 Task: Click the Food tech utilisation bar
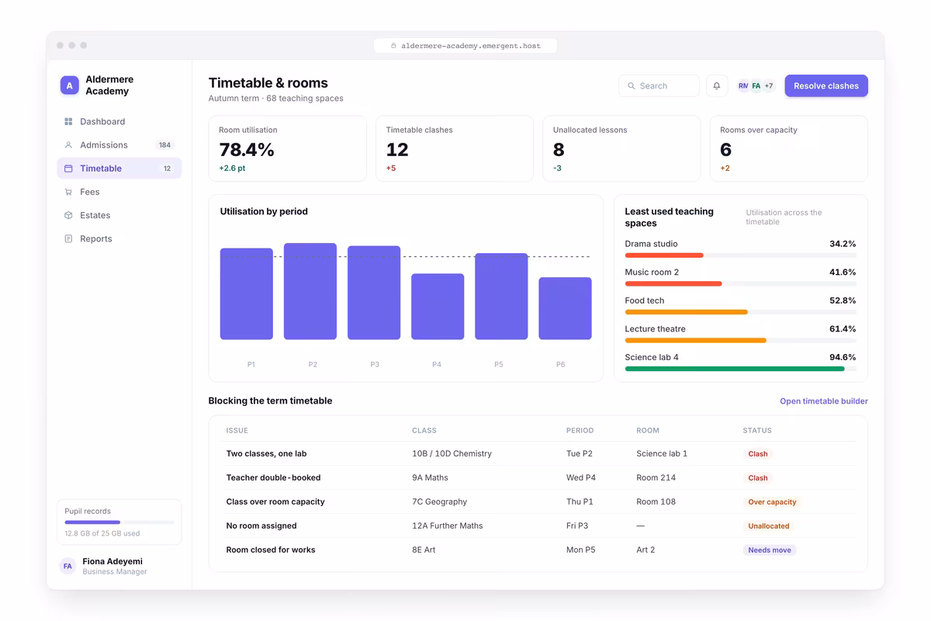pos(741,312)
